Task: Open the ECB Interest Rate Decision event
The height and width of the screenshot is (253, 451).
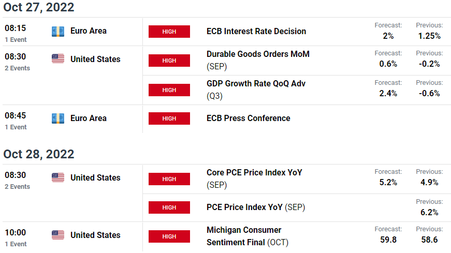Action: point(256,32)
